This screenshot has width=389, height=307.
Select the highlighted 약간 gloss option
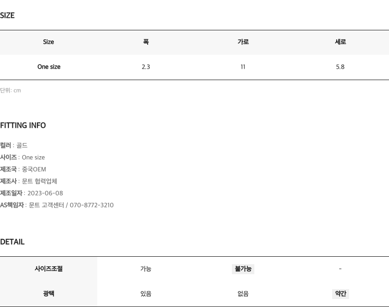point(341,294)
